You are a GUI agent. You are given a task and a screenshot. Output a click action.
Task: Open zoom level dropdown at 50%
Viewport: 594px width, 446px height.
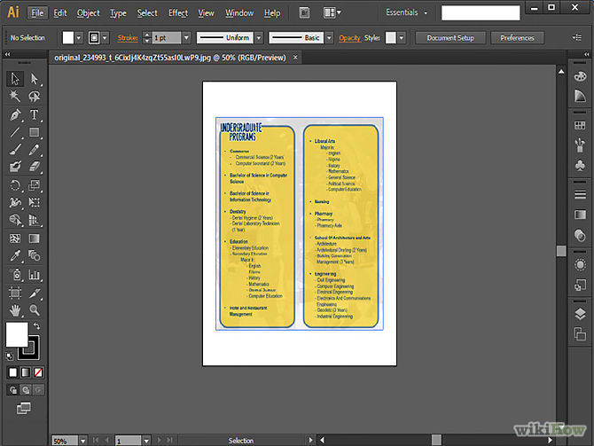[x=82, y=441]
